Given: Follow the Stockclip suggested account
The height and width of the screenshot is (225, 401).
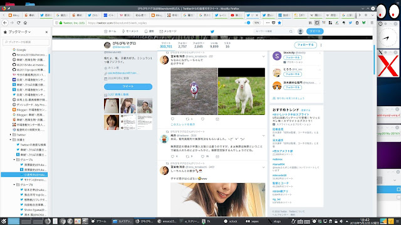Looking at the screenshot, I should click(x=293, y=57).
